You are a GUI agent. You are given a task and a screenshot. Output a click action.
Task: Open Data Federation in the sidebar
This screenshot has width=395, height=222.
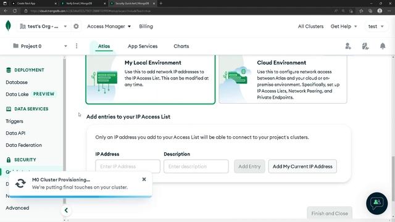[x=23, y=145]
